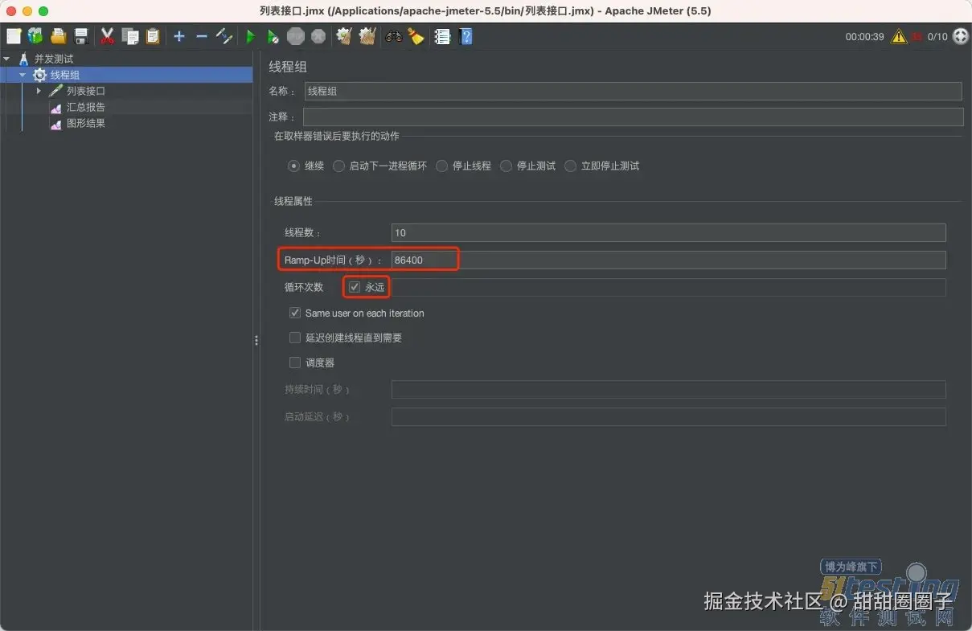
Task: Click the 启动延迟 input field
Action: click(x=669, y=416)
